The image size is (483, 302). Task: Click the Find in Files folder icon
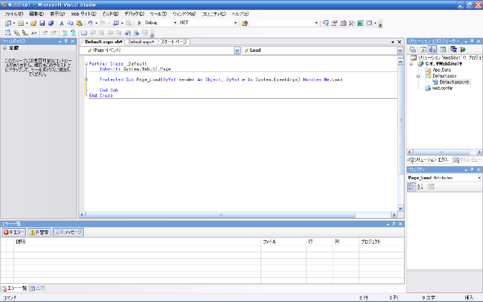245,23
